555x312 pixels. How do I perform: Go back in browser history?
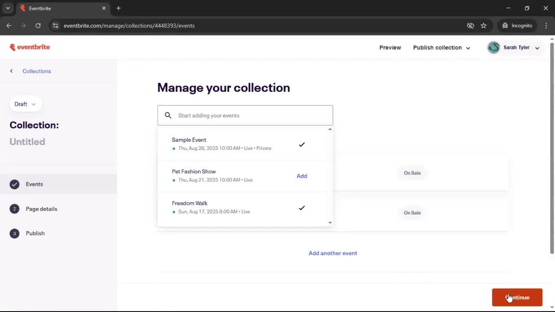[x=9, y=26]
